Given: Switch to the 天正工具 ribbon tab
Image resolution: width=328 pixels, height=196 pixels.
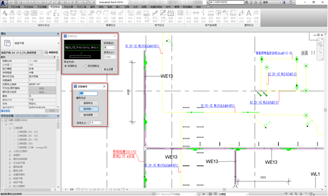Looking at the screenshot, I should click(81, 7).
